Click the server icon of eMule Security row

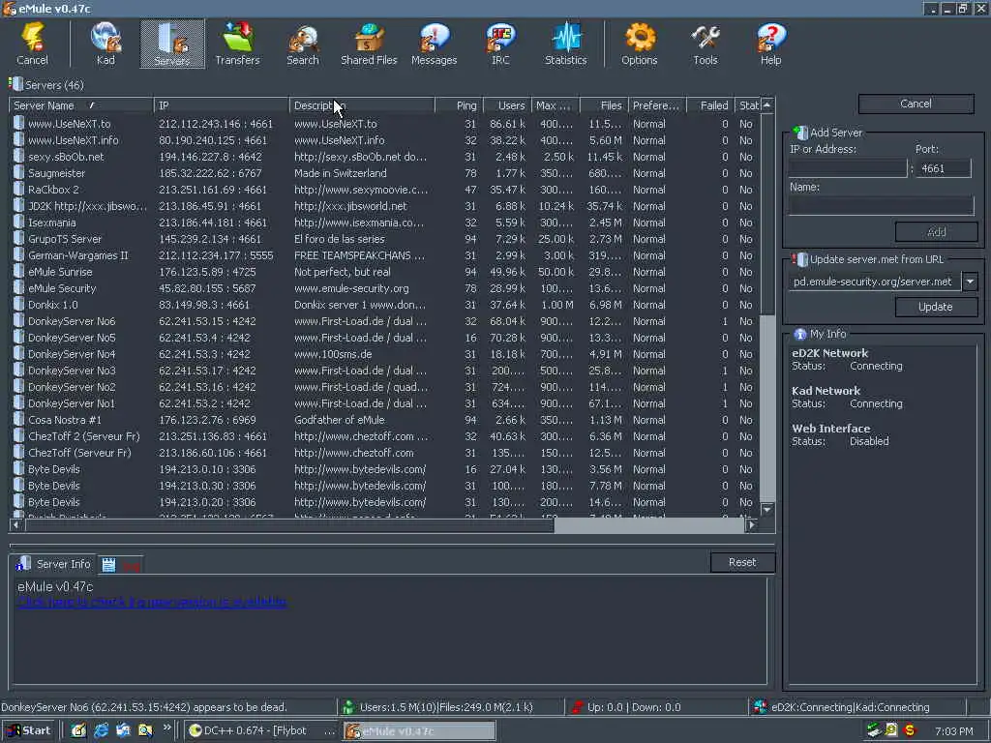point(19,288)
